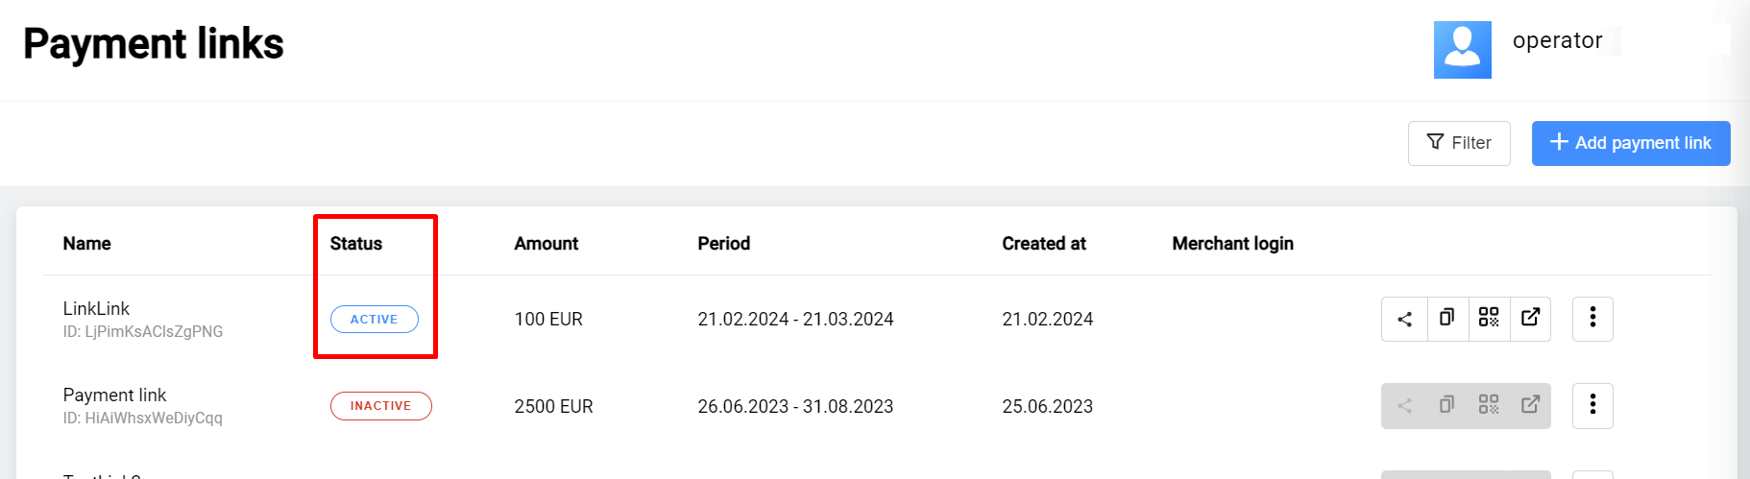
Task: Open the three-dot menu for LinkLink
Action: tap(1592, 319)
